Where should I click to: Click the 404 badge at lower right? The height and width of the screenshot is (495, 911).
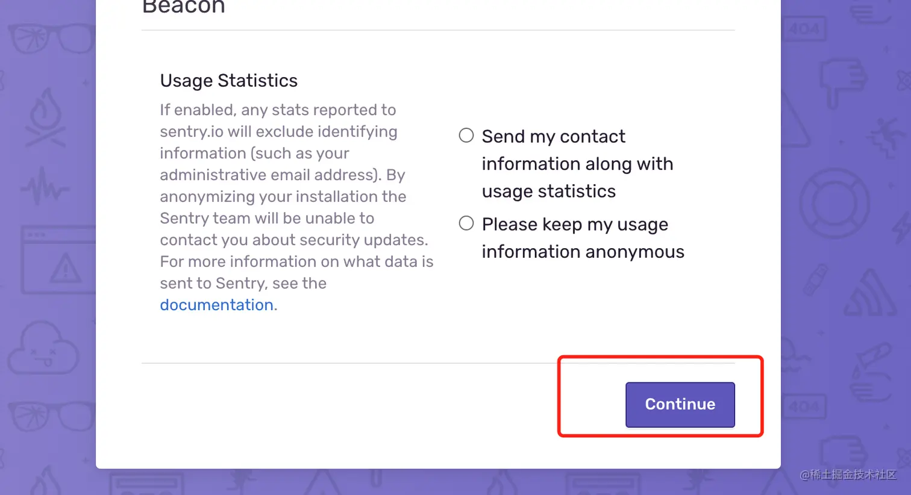[x=804, y=407]
